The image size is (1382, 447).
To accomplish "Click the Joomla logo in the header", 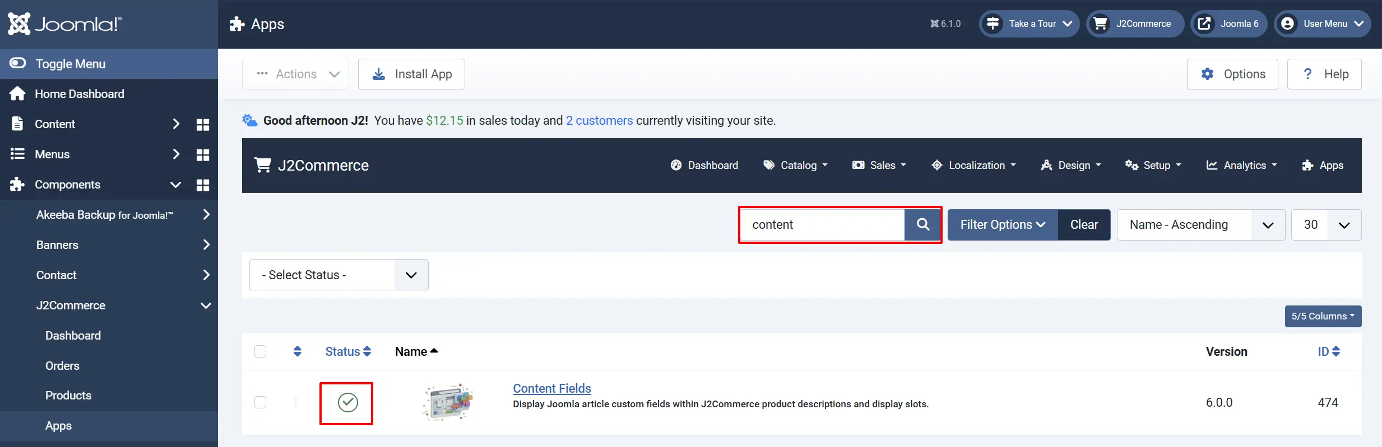I will pyautogui.click(x=64, y=23).
